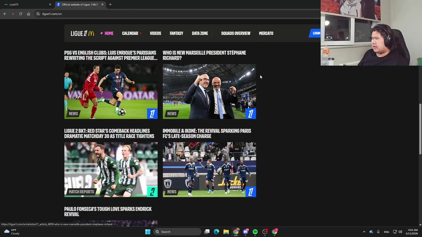Open the MERCATO menu item
Viewport: 422px width, 237px height.
(266, 33)
